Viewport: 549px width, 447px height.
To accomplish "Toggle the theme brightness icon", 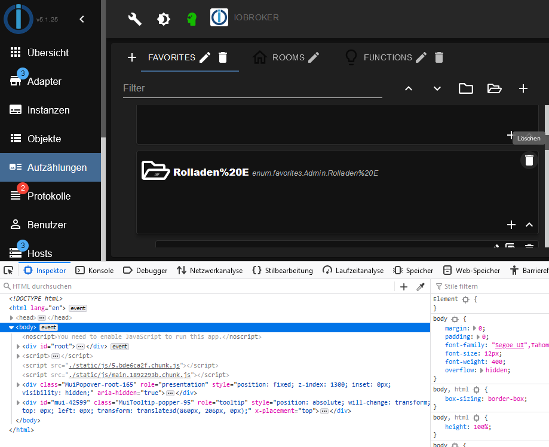I will (164, 19).
